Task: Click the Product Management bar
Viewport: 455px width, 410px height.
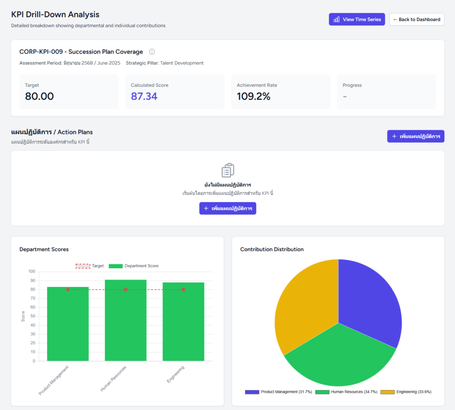Action: pyautogui.click(x=68, y=323)
